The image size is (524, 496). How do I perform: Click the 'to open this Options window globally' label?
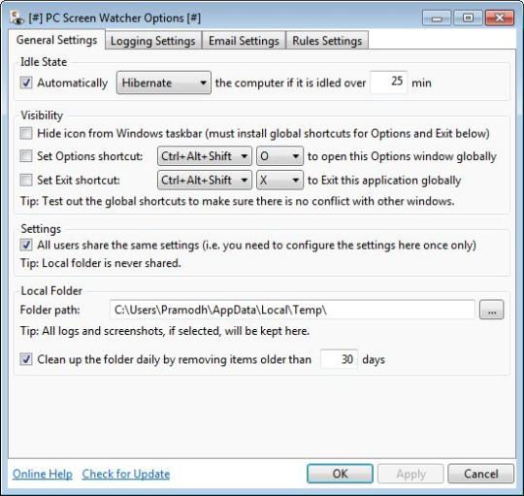coord(402,156)
